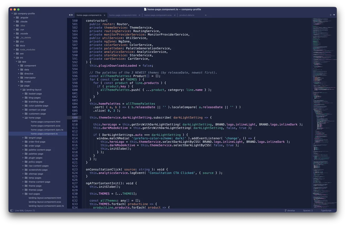The width and height of the screenshot is (345, 226).
Task: Click the blog-pages folder icon
Action: (26, 98)
